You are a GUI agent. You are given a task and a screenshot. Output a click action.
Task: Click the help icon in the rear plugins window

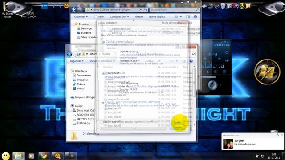pos(195,17)
